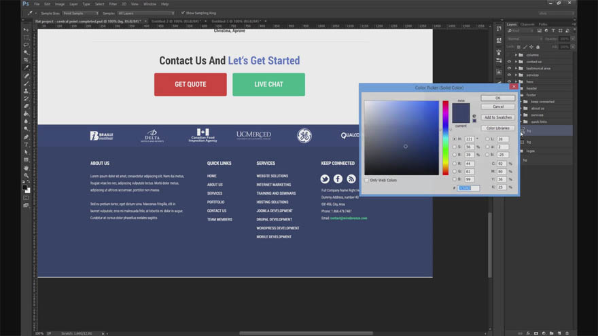Select the Horizontal Type tool

26,145
